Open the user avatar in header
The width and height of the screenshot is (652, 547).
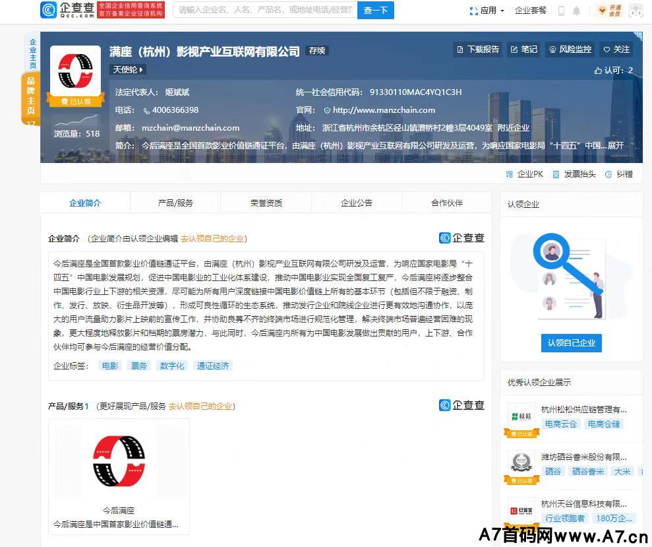(x=636, y=11)
